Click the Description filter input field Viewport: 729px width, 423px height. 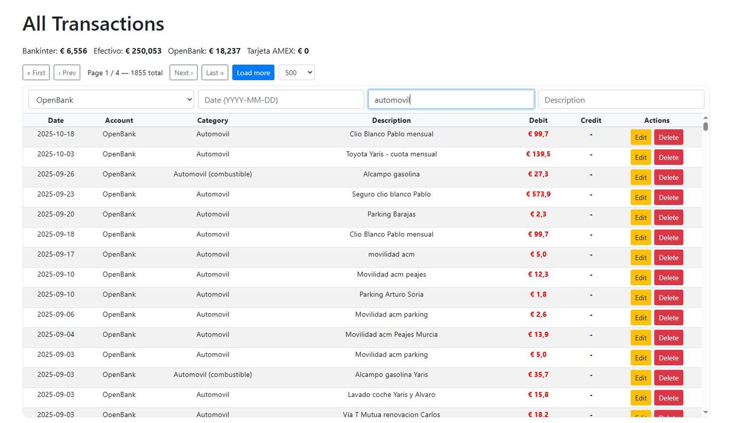pos(621,99)
